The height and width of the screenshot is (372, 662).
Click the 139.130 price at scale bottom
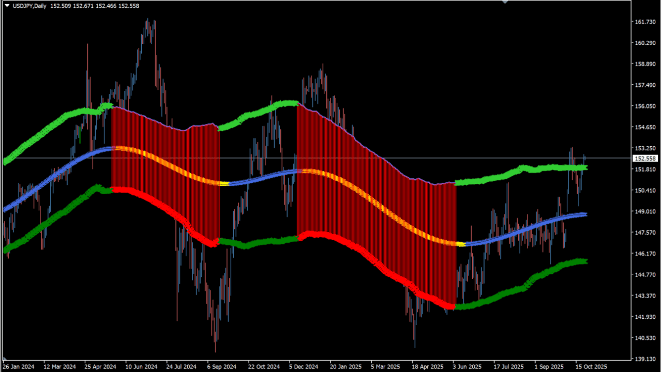(644, 359)
